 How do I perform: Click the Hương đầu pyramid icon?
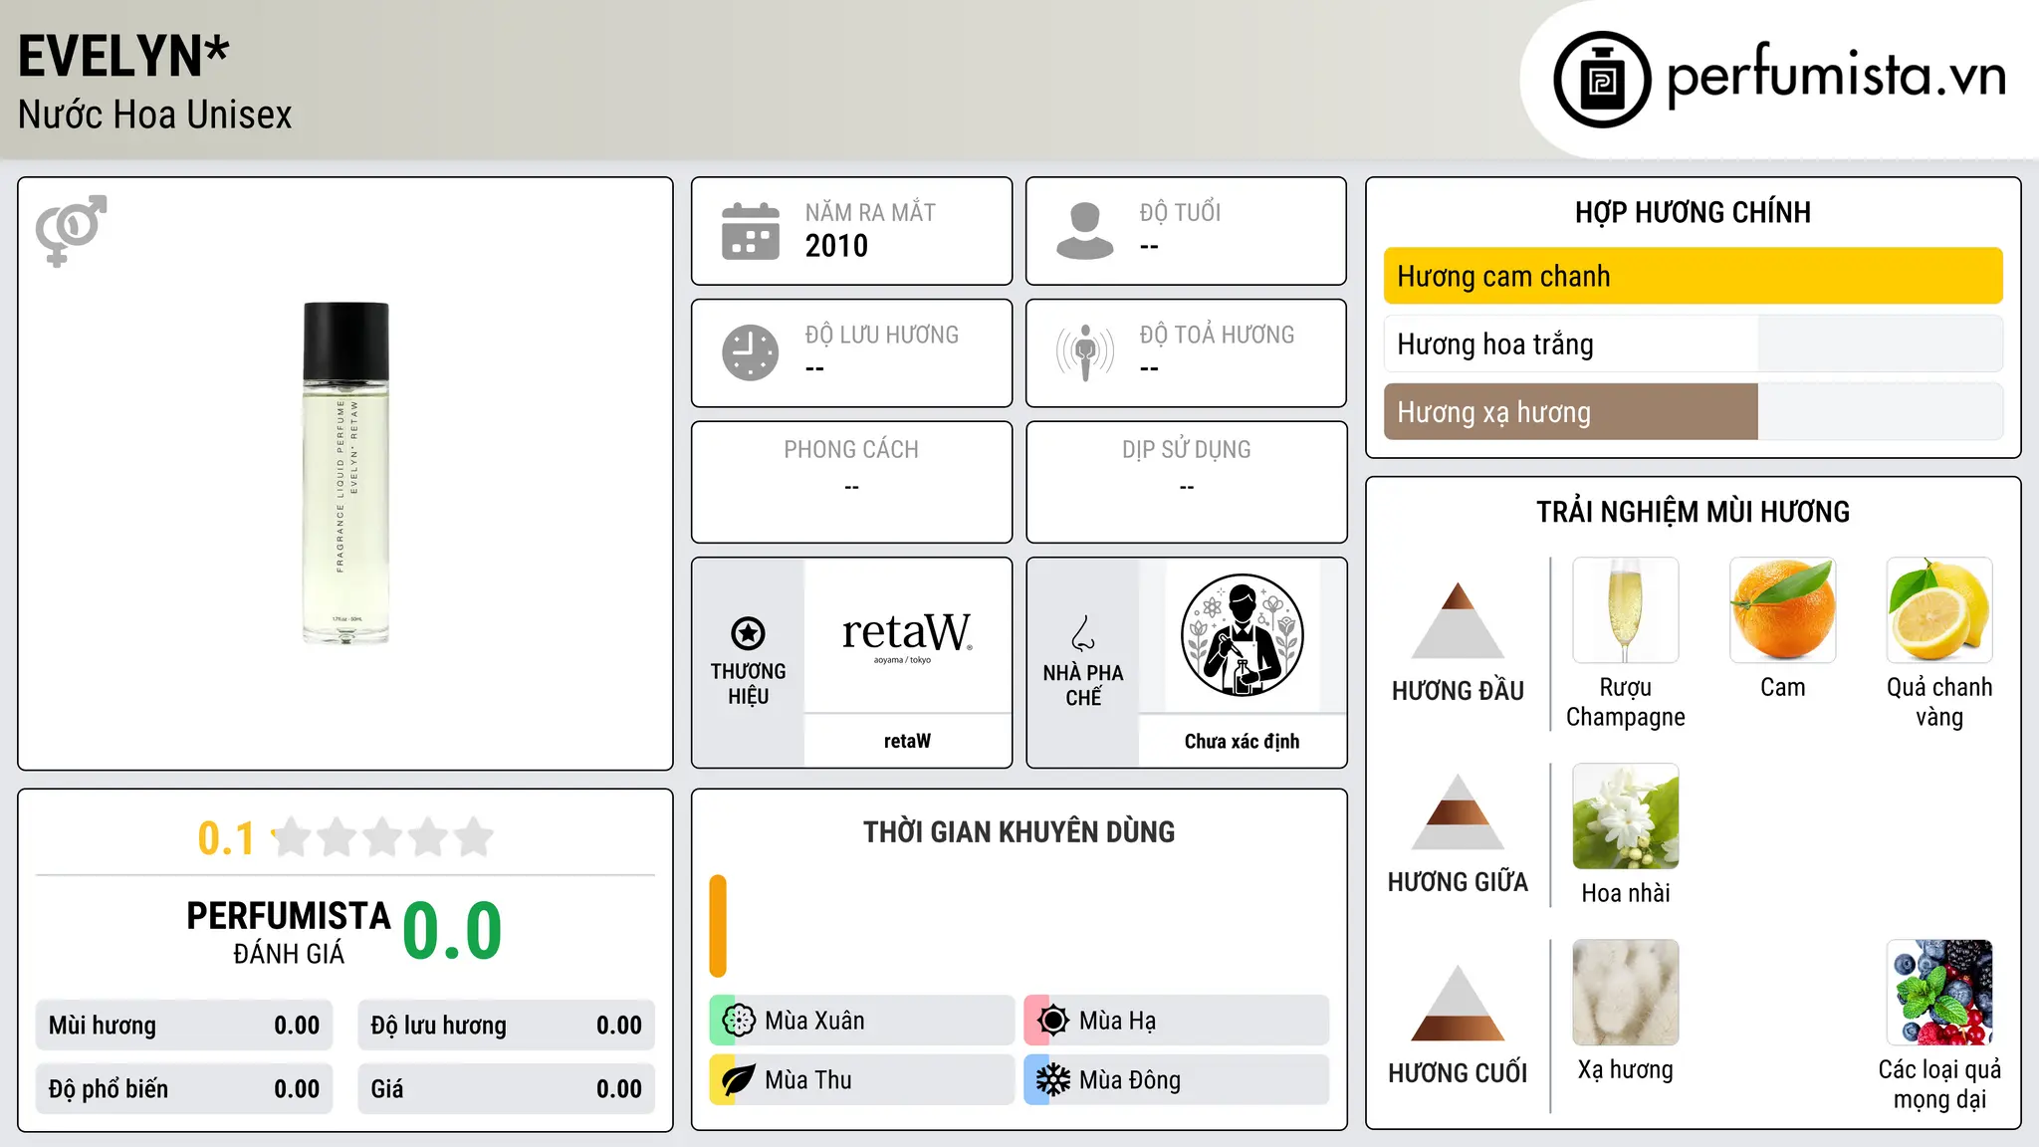coord(1458,619)
